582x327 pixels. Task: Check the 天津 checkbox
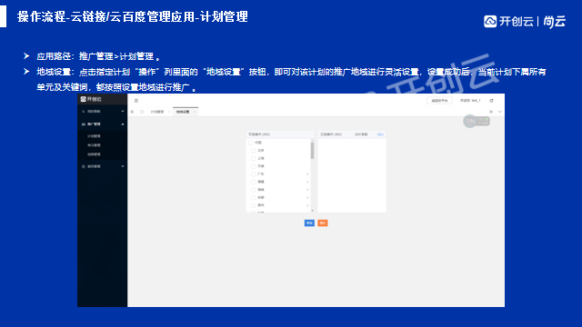(x=254, y=166)
